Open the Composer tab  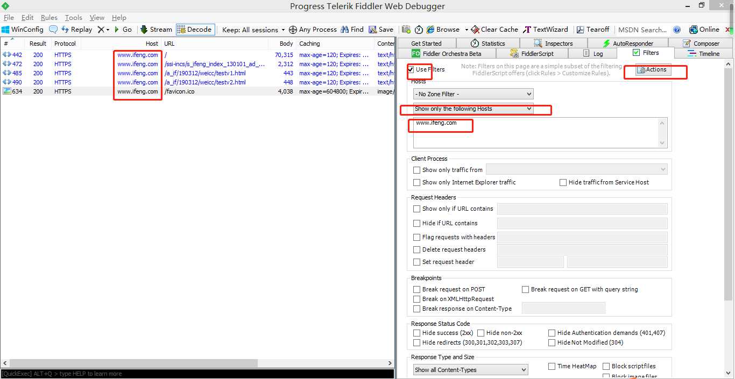[701, 44]
